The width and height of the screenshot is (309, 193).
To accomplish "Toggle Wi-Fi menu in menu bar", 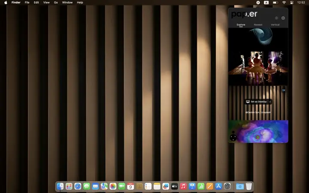I will (x=284, y=3).
